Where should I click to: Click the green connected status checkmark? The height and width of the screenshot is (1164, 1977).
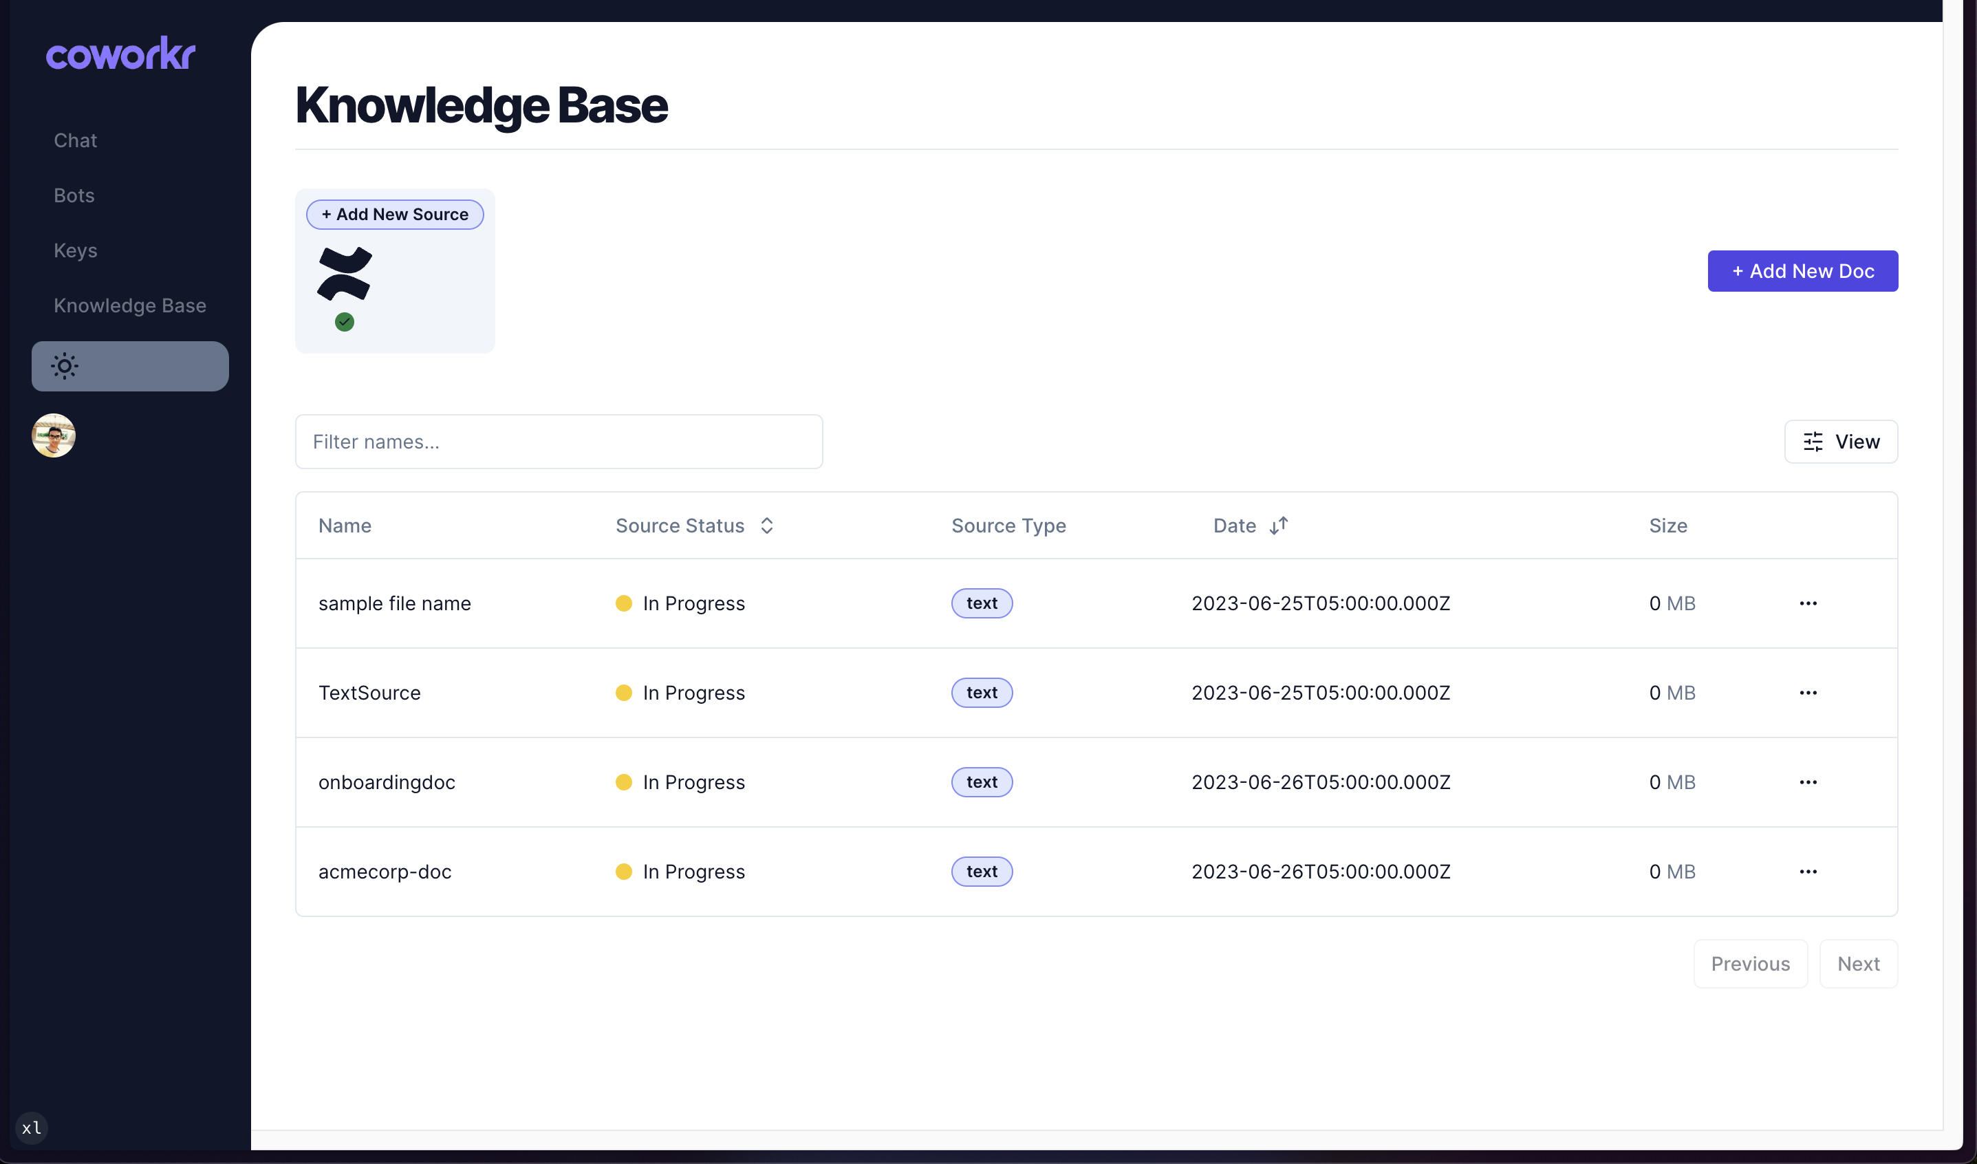point(345,321)
